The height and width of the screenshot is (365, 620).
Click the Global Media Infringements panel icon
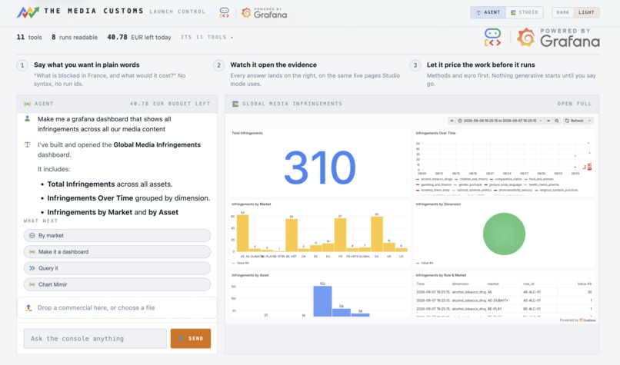[x=235, y=104]
